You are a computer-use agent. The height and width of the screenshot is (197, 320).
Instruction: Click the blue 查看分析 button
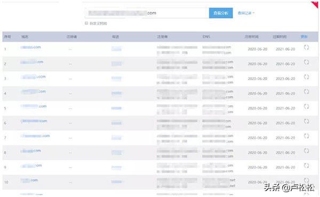221,13
